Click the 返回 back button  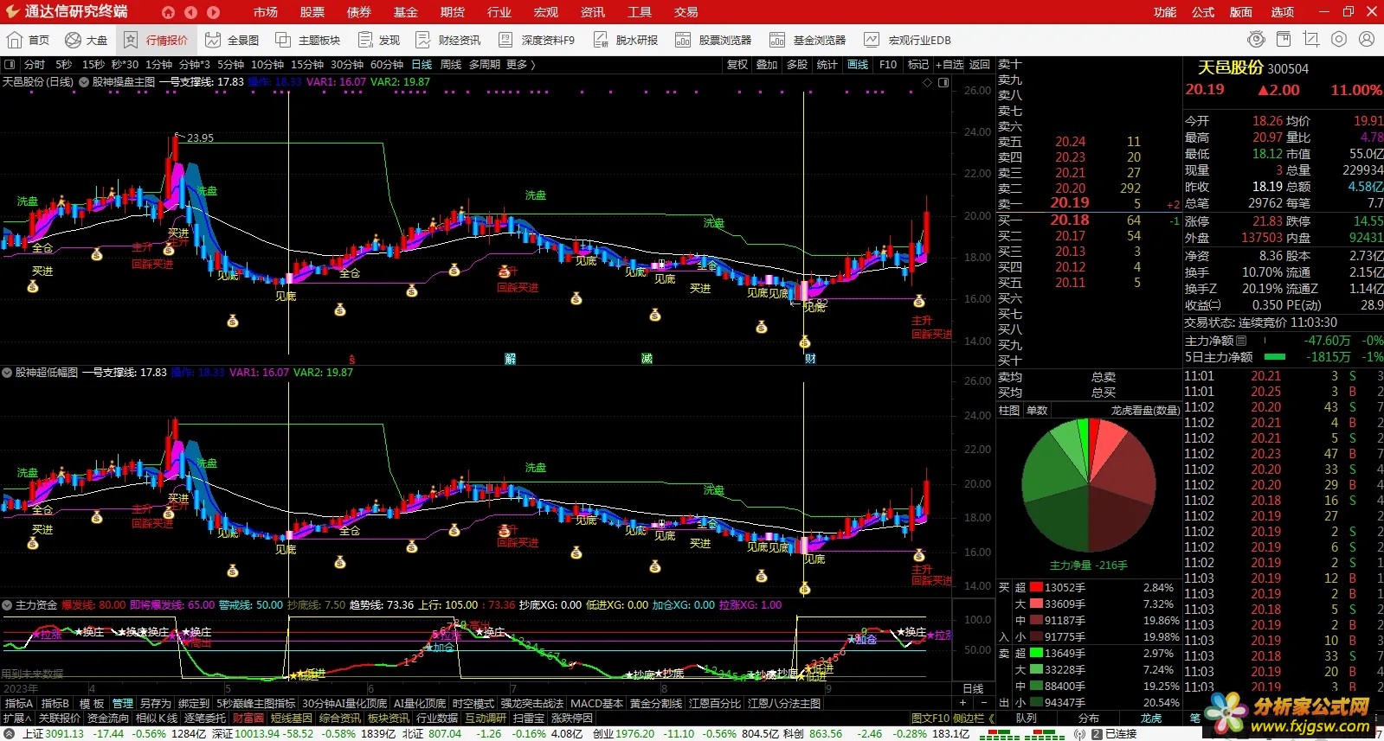[x=979, y=65]
